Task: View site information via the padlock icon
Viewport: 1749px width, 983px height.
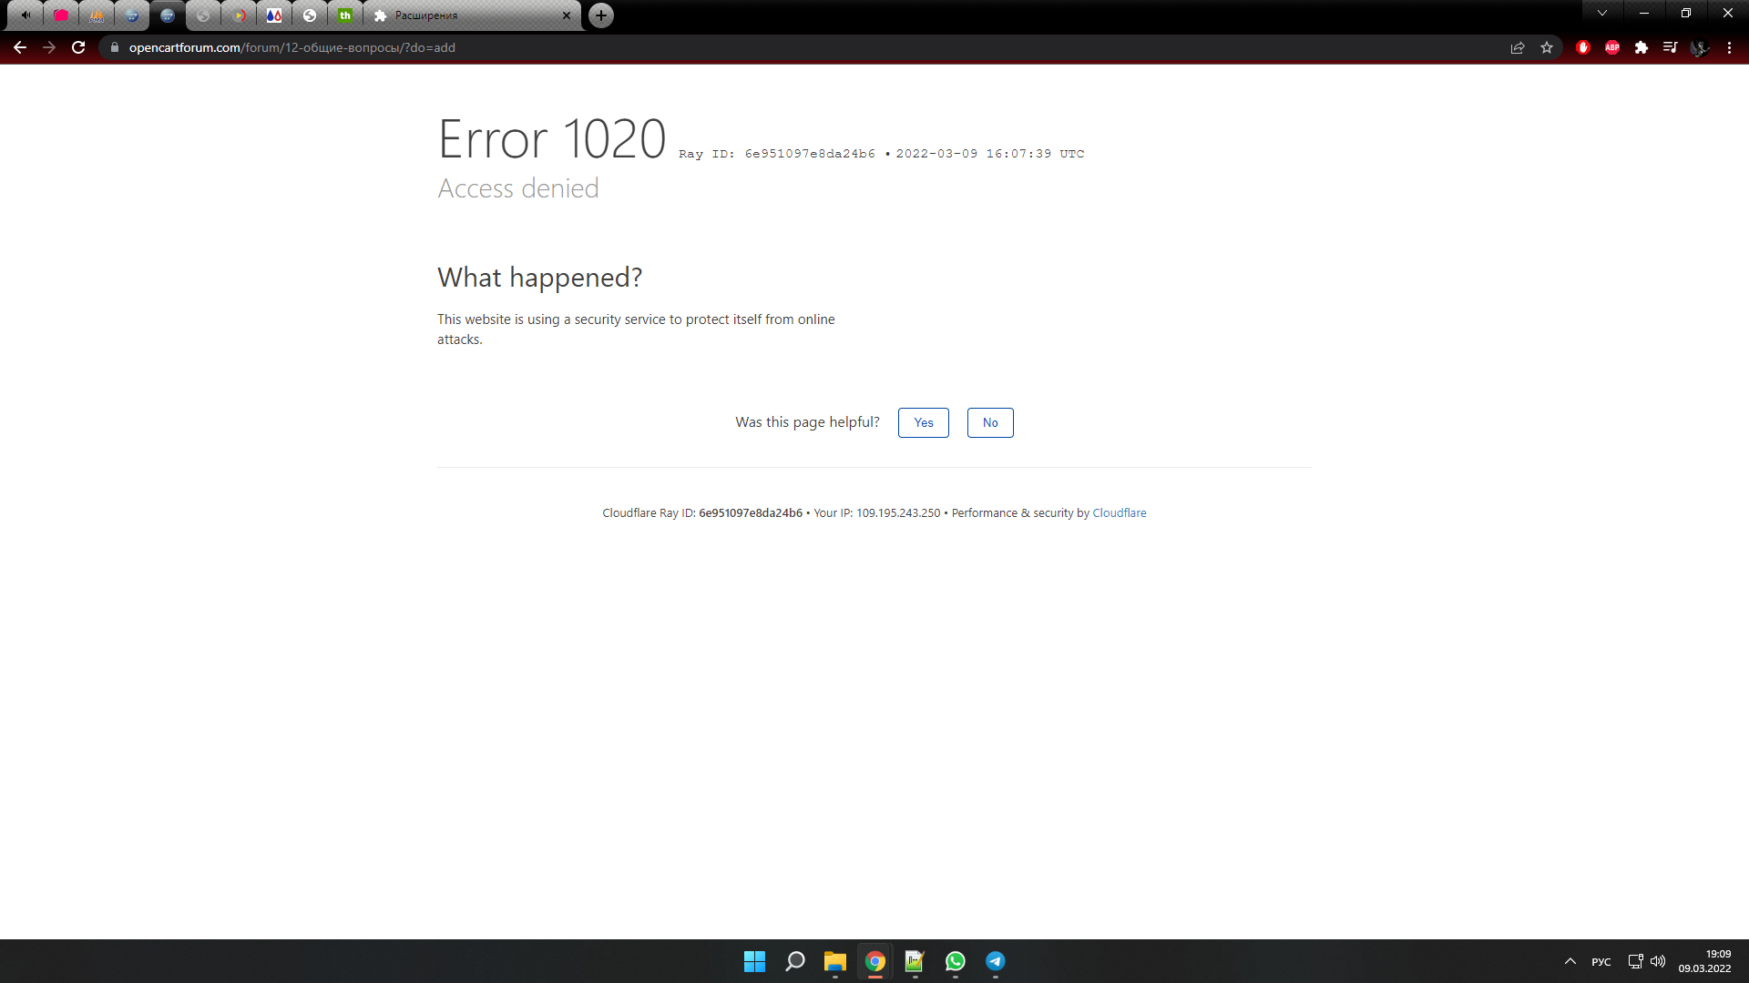Action: 115,47
